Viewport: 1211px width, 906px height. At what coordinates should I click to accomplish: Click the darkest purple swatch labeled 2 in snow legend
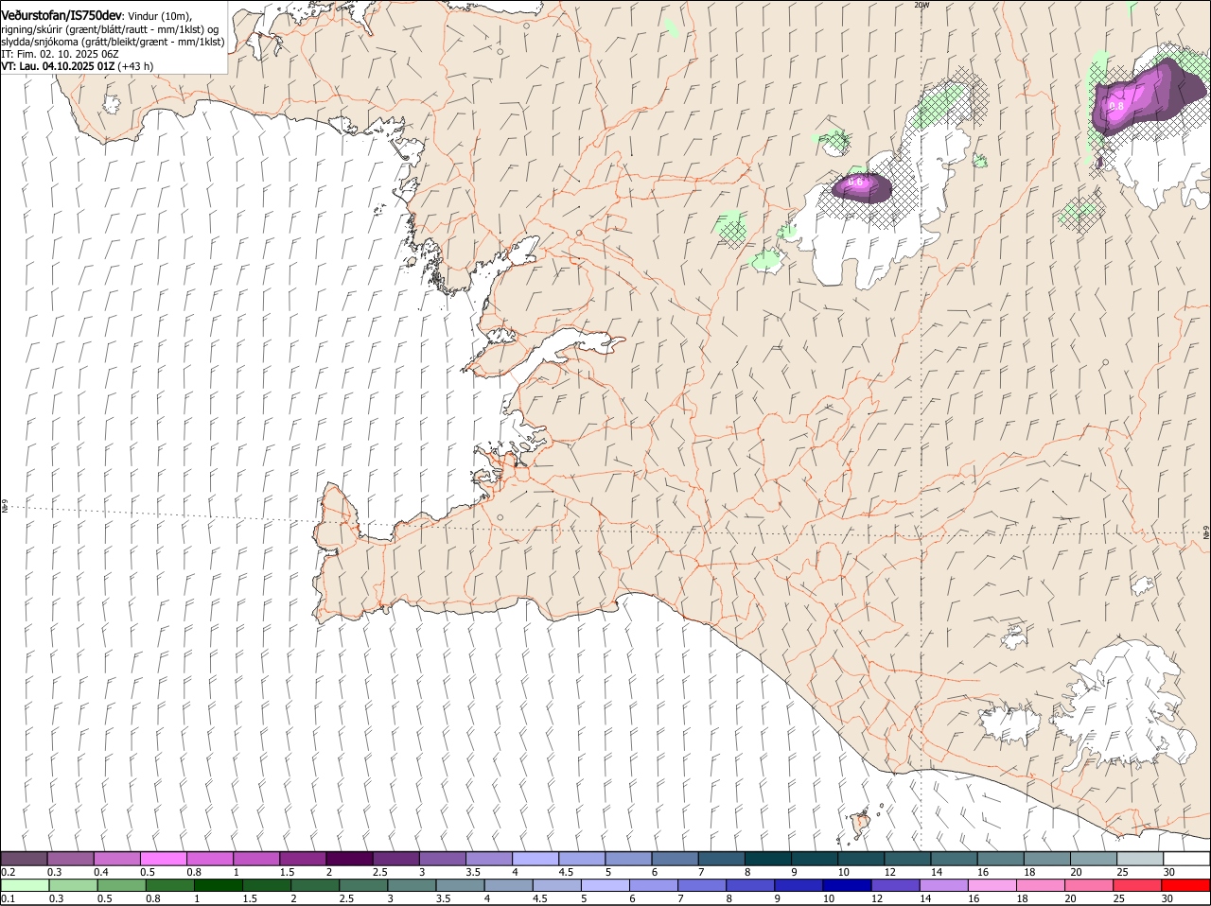click(349, 859)
